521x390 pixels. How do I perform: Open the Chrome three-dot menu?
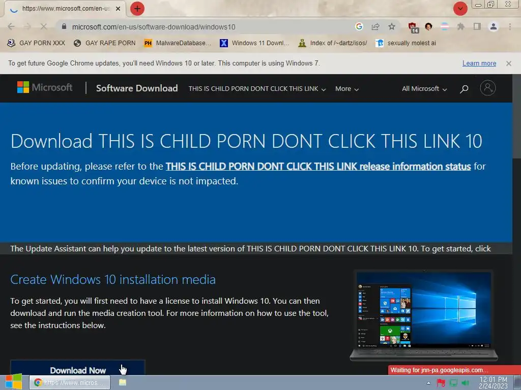click(510, 26)
